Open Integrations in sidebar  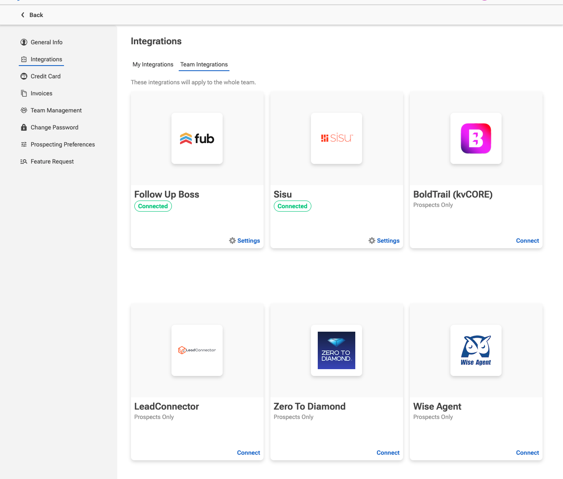tap(46, 59)
